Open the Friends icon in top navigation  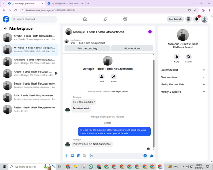(105, 19)
